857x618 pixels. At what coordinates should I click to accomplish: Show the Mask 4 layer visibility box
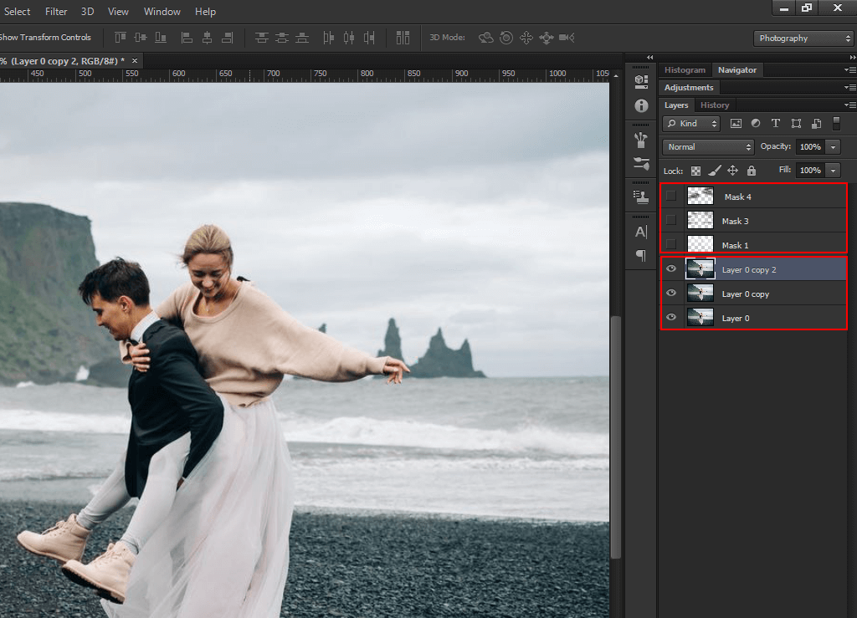(x=671, y=196)
